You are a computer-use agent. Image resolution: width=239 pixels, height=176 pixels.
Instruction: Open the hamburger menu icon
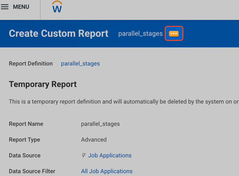click(x=5, y=7)
